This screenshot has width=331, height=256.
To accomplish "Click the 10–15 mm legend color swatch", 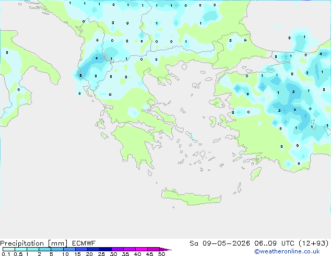I will click(x=69, y=249).
